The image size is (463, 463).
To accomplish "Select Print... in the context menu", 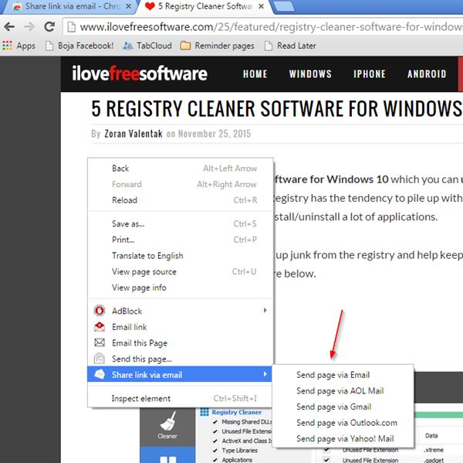I will coord(180,240).
